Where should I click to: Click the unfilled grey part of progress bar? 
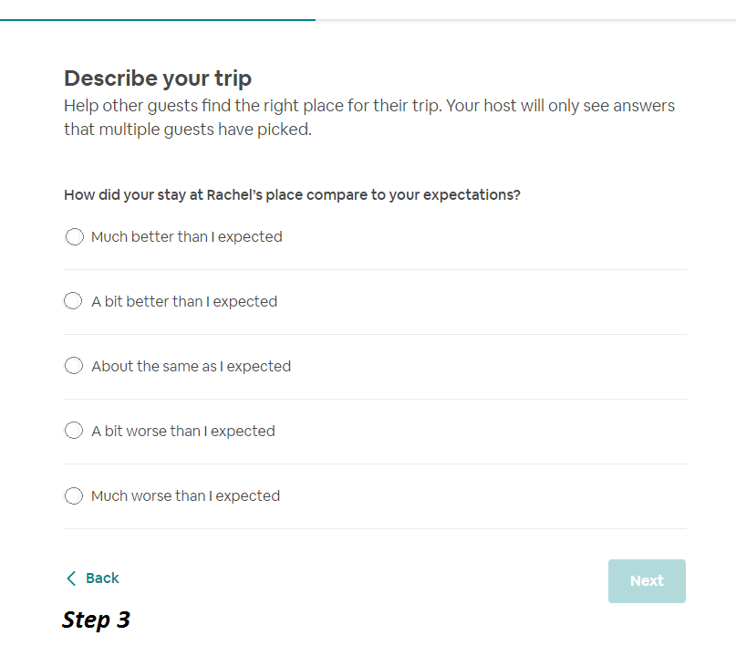point(525,19)
